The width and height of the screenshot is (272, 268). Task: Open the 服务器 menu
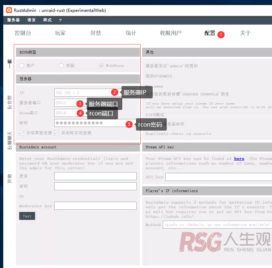(13, 20)
